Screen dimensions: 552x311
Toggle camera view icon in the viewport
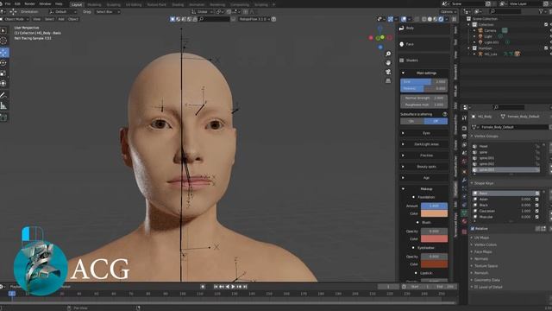[x=388, y=72]
